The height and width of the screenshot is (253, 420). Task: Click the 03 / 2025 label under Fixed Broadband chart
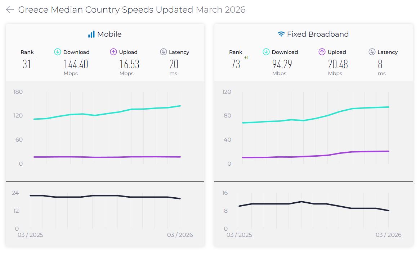(x=239, y=235)
